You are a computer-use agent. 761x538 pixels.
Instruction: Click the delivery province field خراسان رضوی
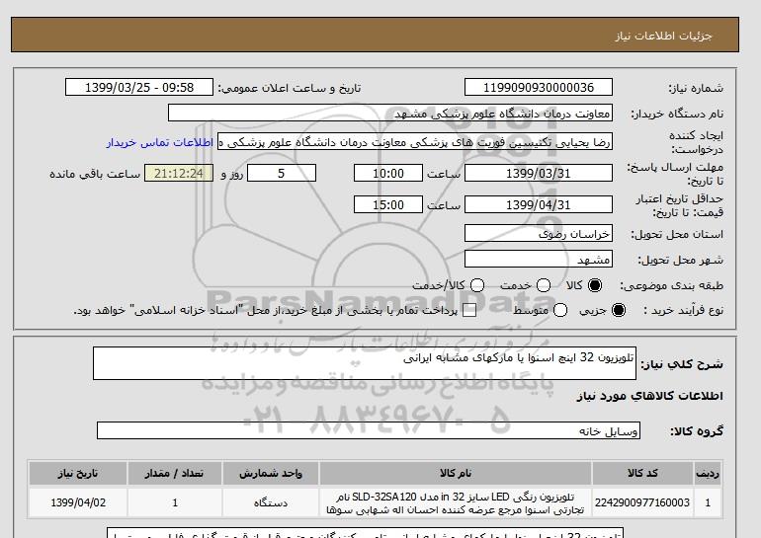point(539,233)
